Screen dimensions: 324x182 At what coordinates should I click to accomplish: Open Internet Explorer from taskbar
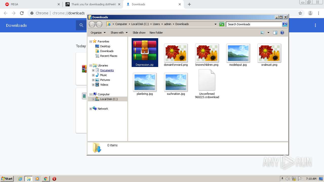pos(20,179)
